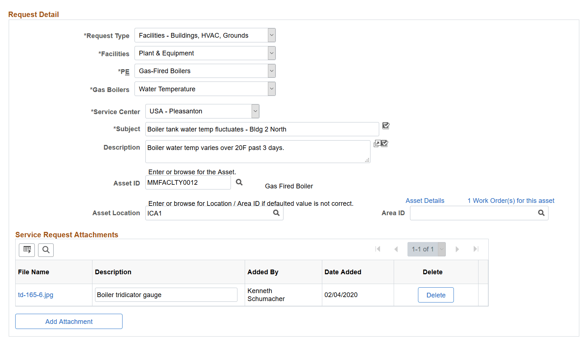Open the td-165-6.jpg file link
This screenshot has height=342, width=588.
tap(36, 295)
